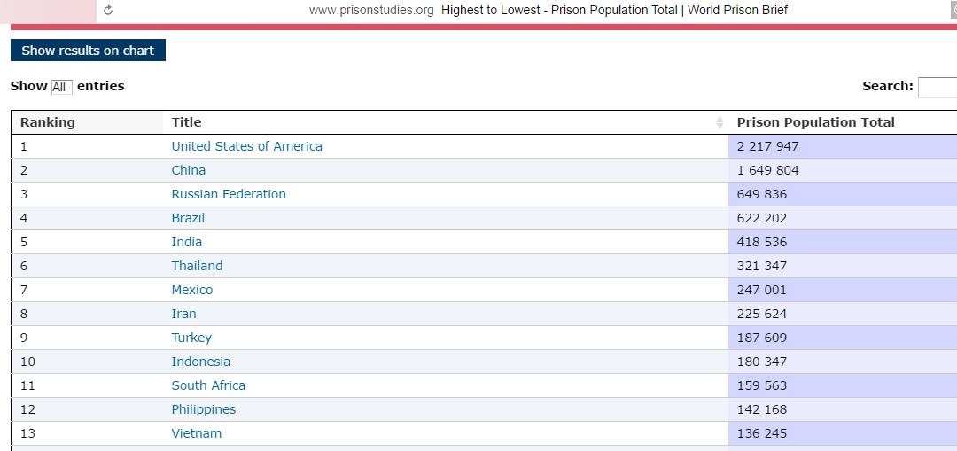This screenshot has height=451, width=957.
Task: Open the Russian Federation link
Action: pyautogui.click(x=229, y=194)
